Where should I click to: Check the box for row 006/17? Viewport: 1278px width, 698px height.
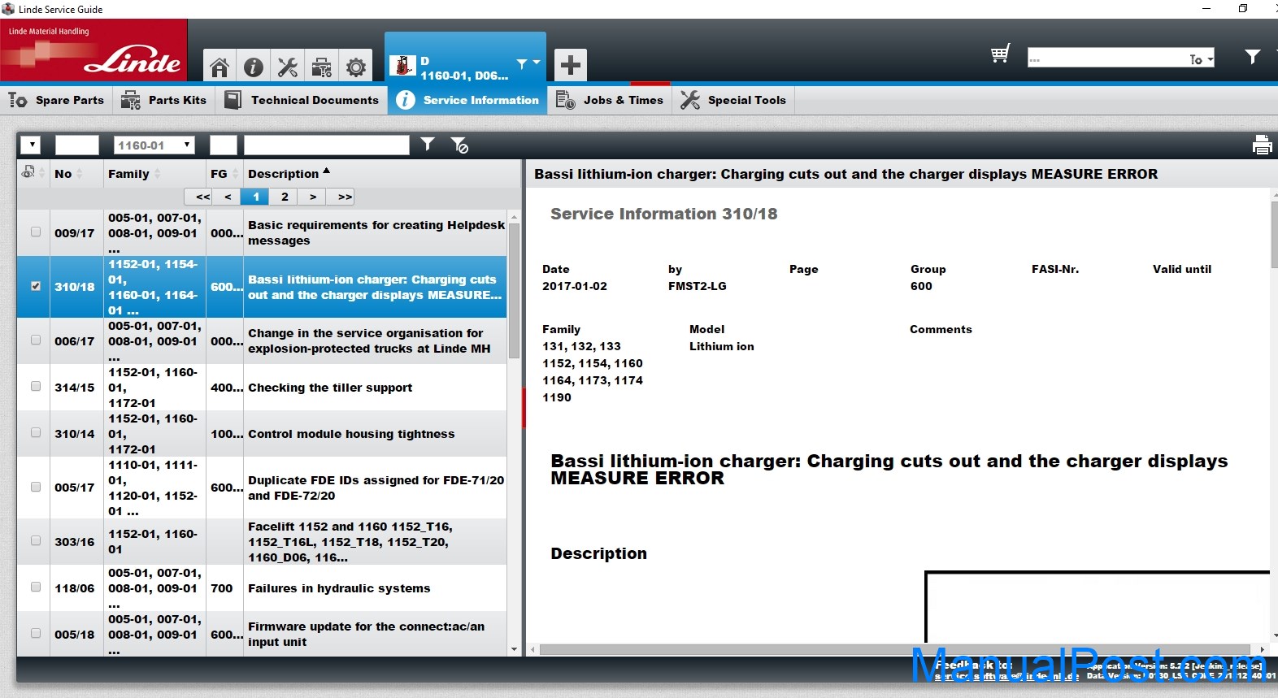36,340
